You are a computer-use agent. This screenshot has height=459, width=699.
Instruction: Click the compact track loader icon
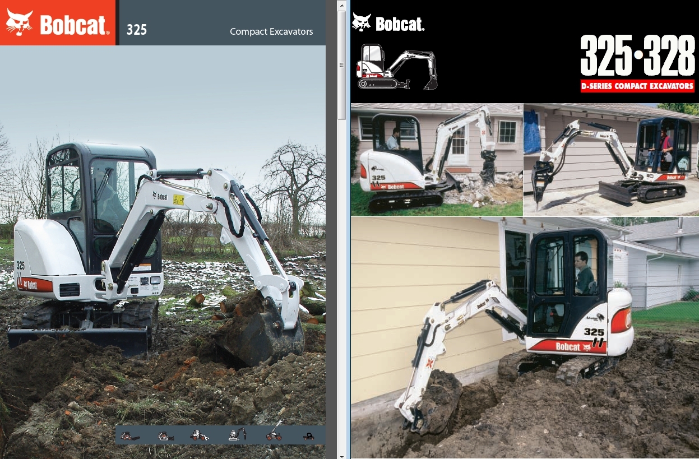pos(166,435)
